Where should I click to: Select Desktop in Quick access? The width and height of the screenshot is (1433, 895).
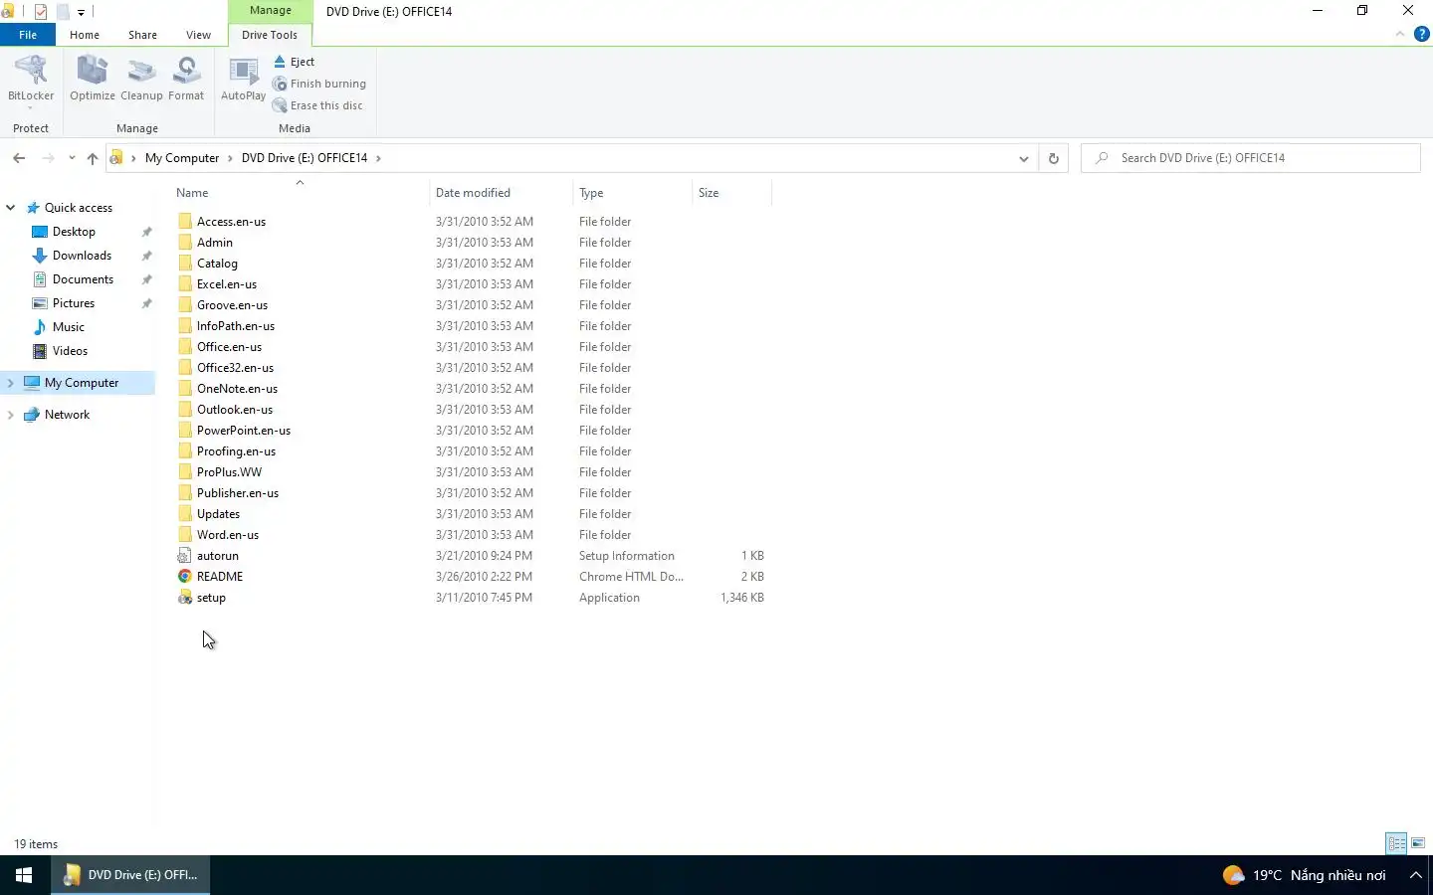pyautogui.click(x=74, y=232)
